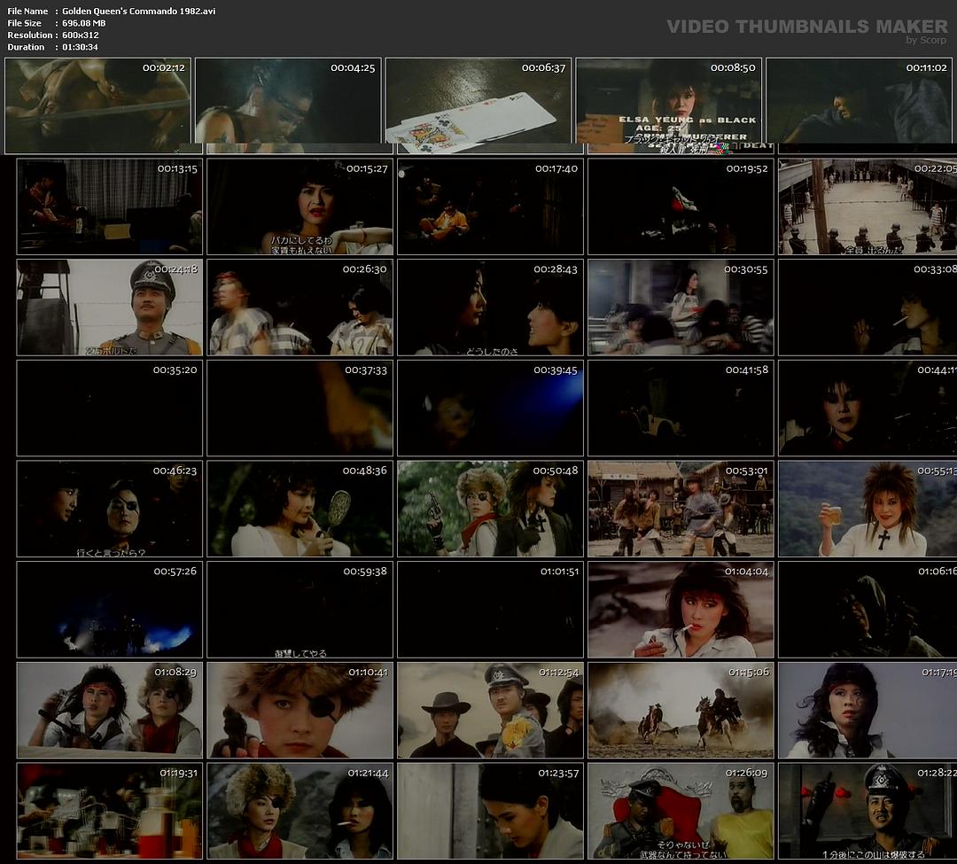Viewport: 957px width, 864px height.
Task: Open the thumbnail timestamped 00:15:27
Action: (300, 206)
